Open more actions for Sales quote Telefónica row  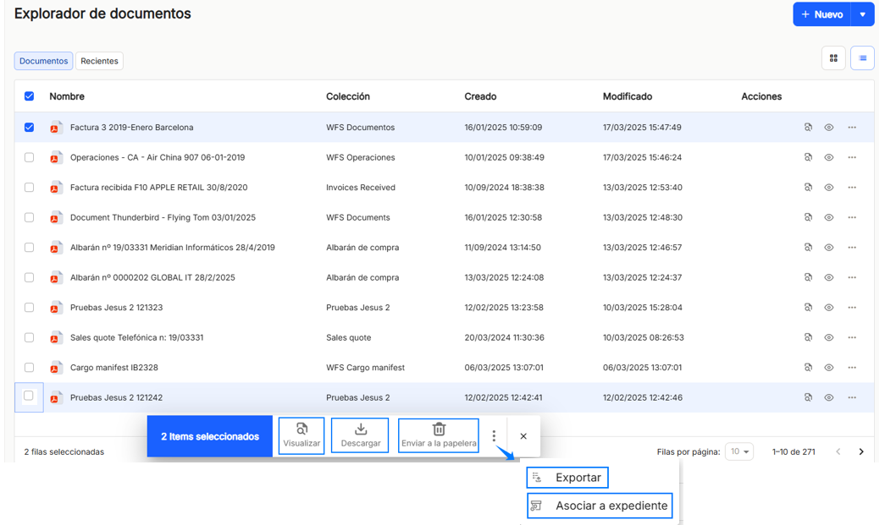(x=852, y=337)
